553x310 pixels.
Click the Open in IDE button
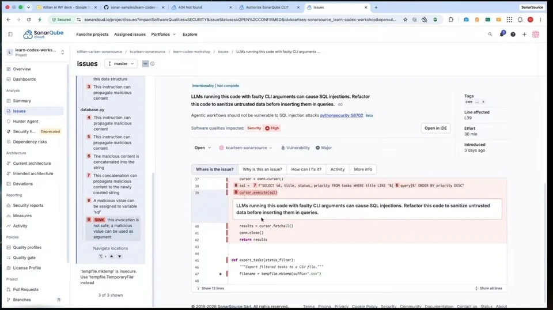[x=435, y=128]
